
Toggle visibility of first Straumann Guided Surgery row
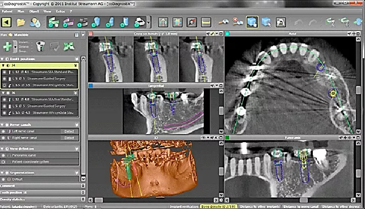[x=4, y=78]
